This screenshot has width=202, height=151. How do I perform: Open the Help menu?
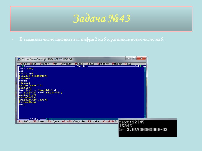point(128,64)
